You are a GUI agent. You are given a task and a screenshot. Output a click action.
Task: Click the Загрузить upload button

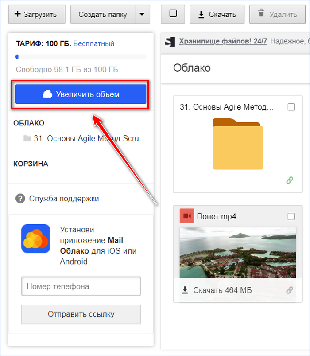[x=37, y=15]
